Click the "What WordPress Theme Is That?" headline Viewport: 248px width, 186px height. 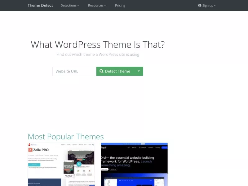(98, 44)
